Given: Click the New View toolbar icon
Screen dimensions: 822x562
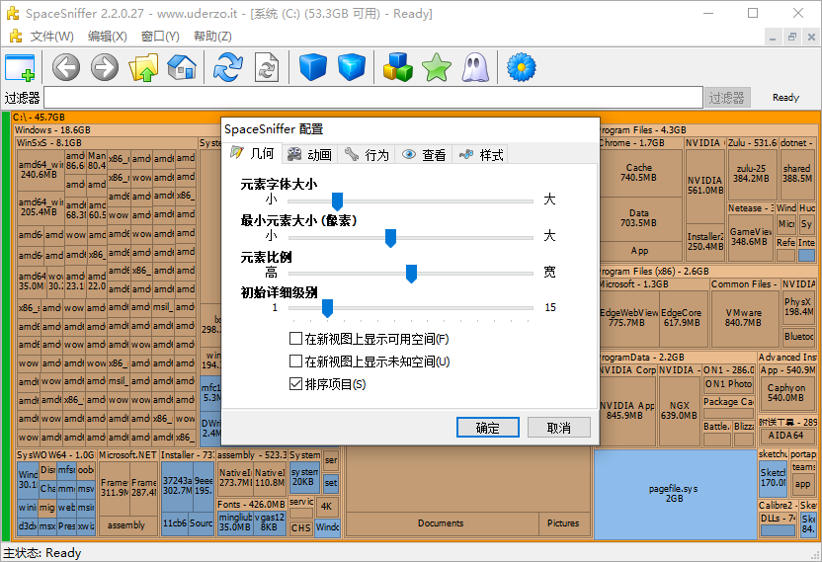Looking at the screenshot, I should coord(20,67).
